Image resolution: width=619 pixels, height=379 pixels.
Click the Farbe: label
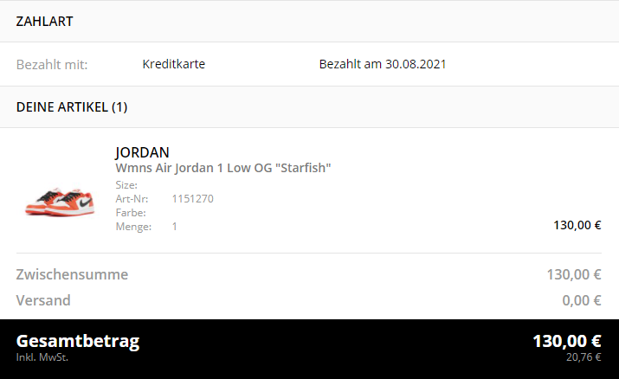(x=131, y=213)
